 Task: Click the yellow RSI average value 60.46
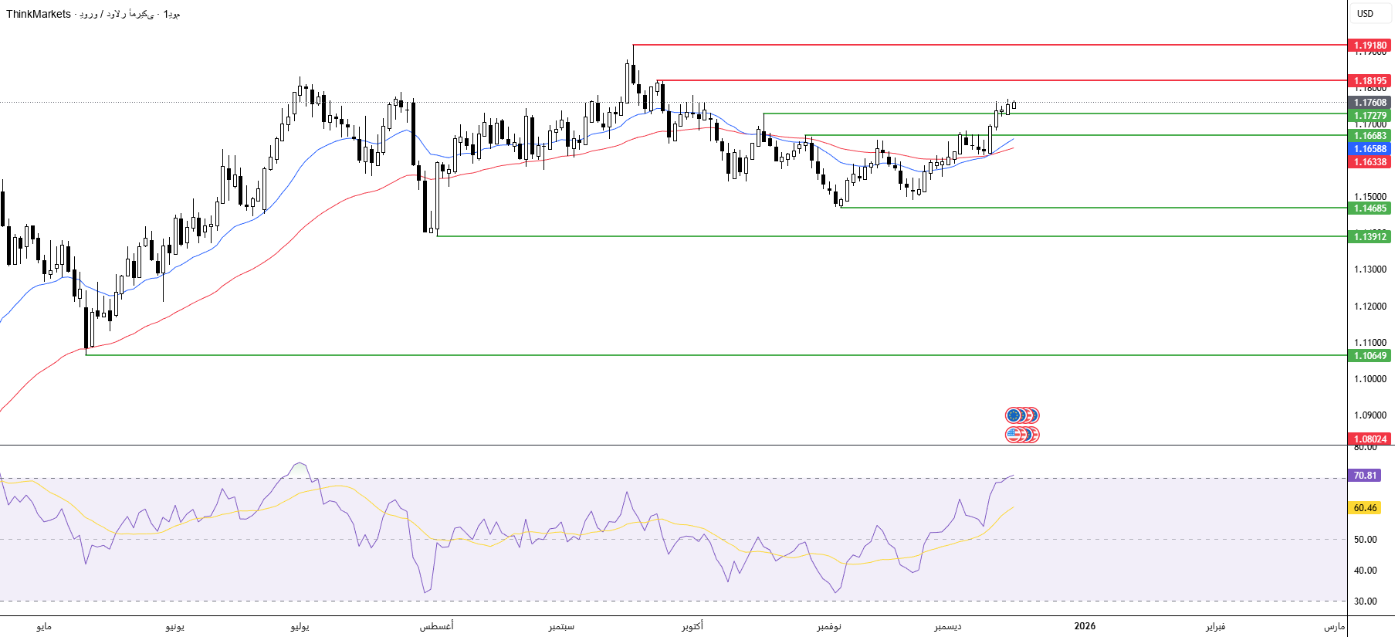[x=1364, y=508]
